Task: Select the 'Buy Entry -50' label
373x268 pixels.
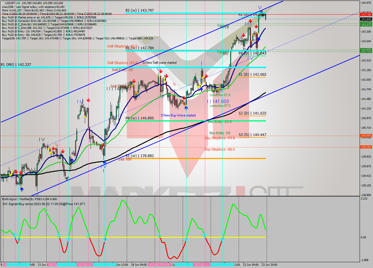Action: (220, 133)
